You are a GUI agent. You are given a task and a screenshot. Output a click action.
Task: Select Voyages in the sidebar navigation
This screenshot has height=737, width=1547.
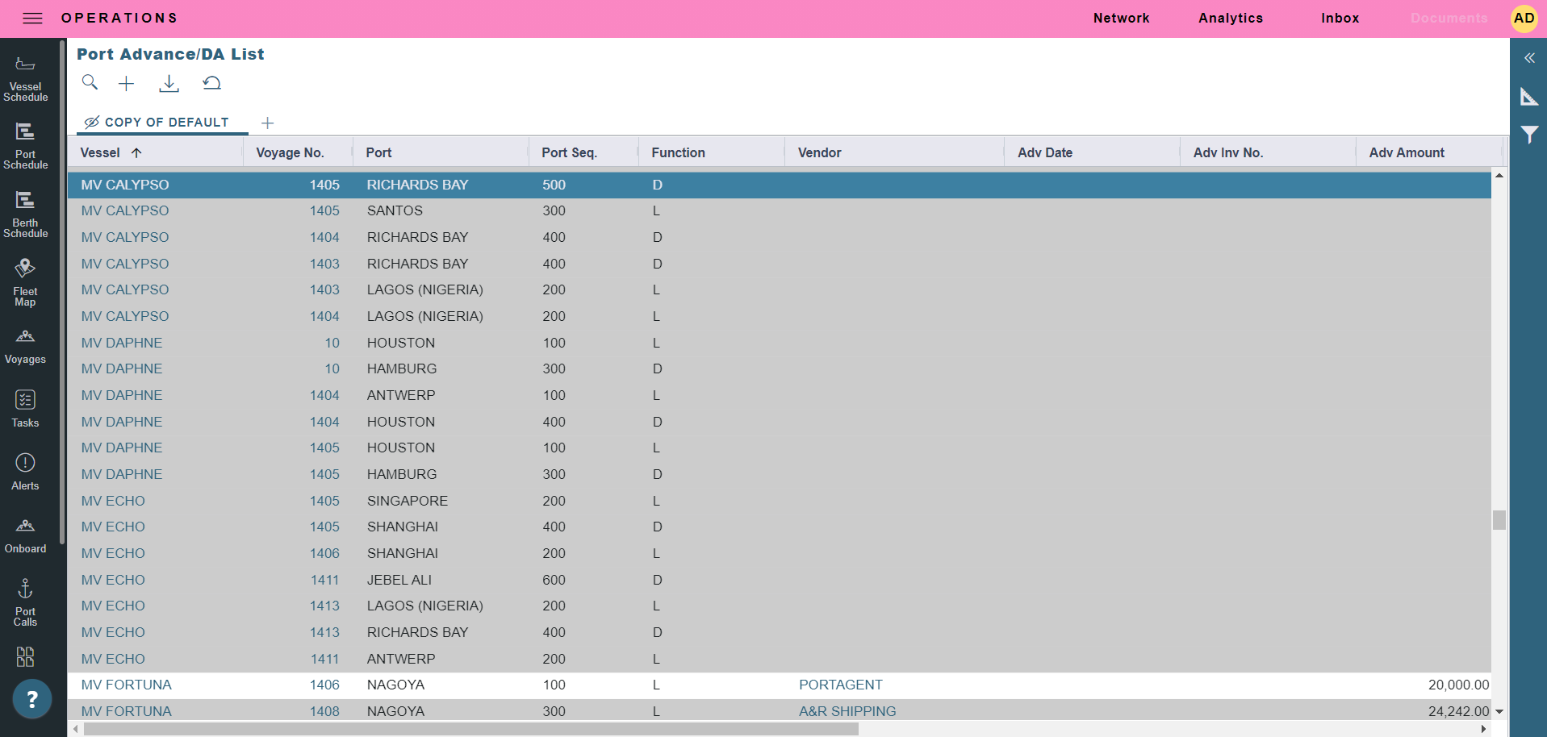coord(25,345)
